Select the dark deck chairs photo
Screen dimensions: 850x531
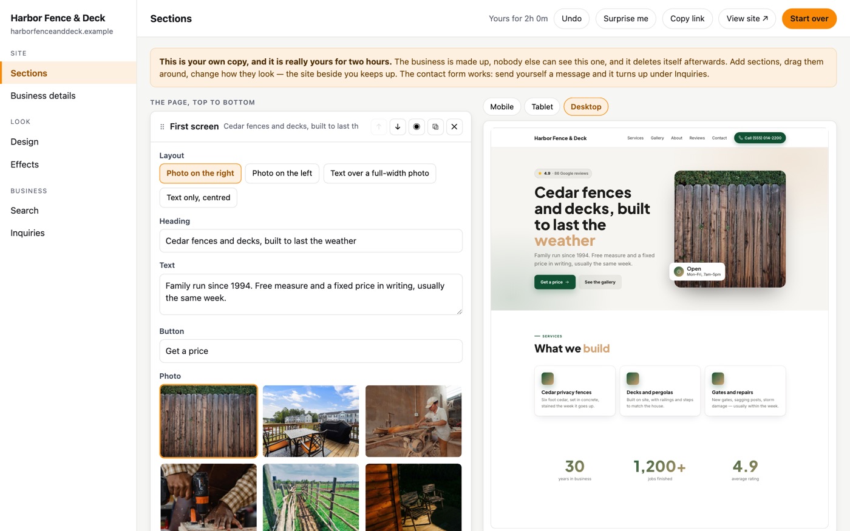(x=413, y=497)
